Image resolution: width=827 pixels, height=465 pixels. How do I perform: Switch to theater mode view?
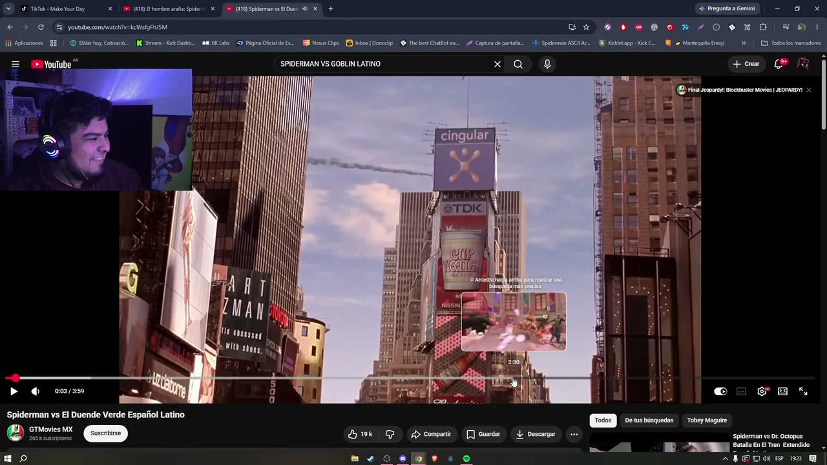click(782, 391)
